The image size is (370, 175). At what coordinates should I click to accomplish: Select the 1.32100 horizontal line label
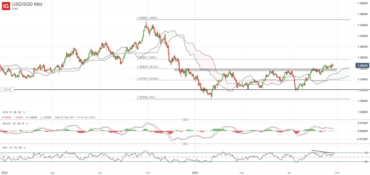(x=7, y=90)
